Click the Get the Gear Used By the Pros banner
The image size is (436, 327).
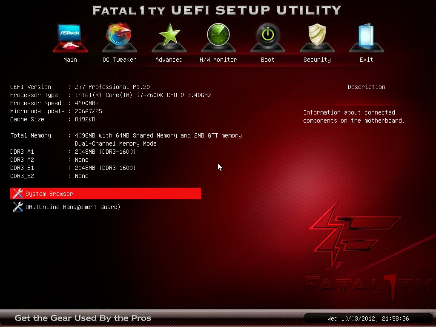[x=83, y=318]
